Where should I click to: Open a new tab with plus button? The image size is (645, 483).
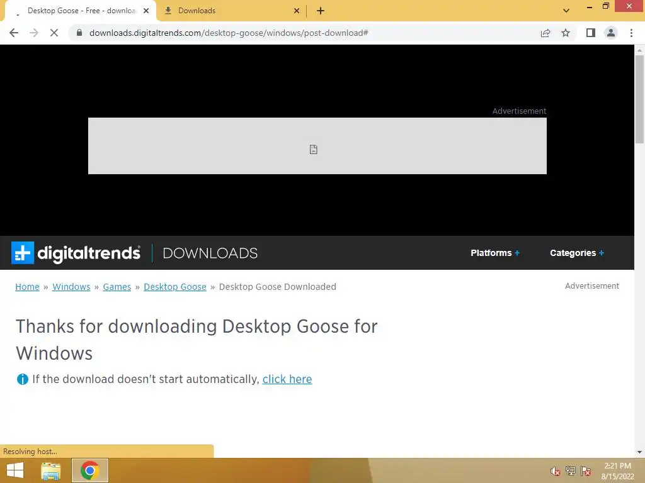(x=321, y=11)
